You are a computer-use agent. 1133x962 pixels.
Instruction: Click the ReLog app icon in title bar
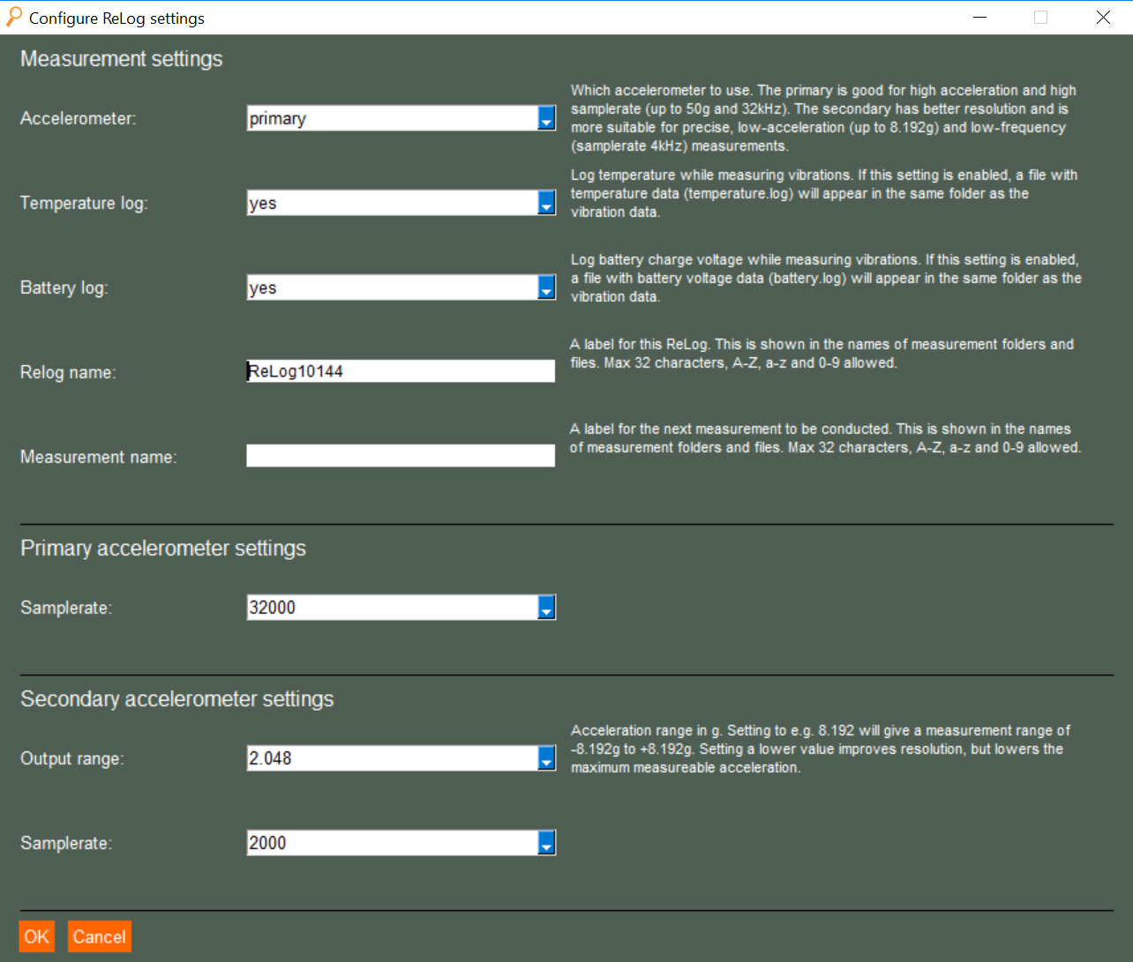coord(14,18)
